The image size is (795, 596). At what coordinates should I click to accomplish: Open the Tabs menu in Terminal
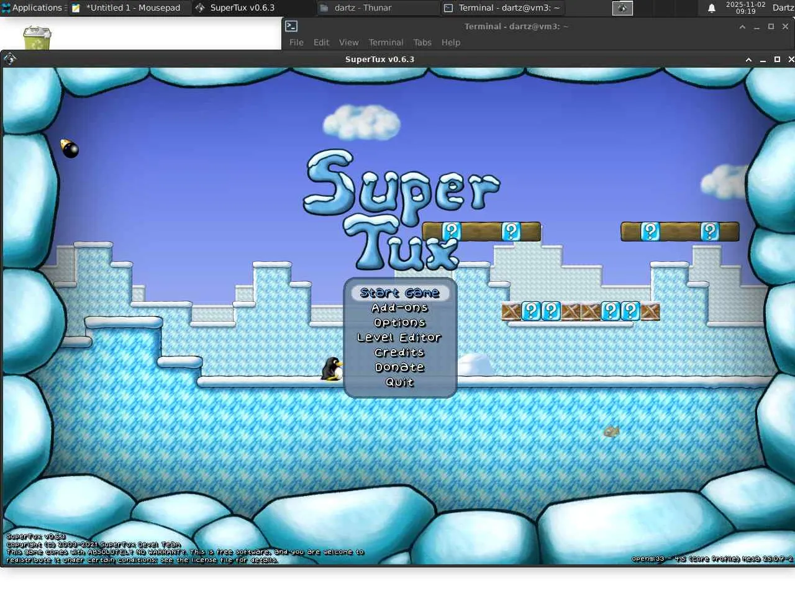tap(422, 42)
